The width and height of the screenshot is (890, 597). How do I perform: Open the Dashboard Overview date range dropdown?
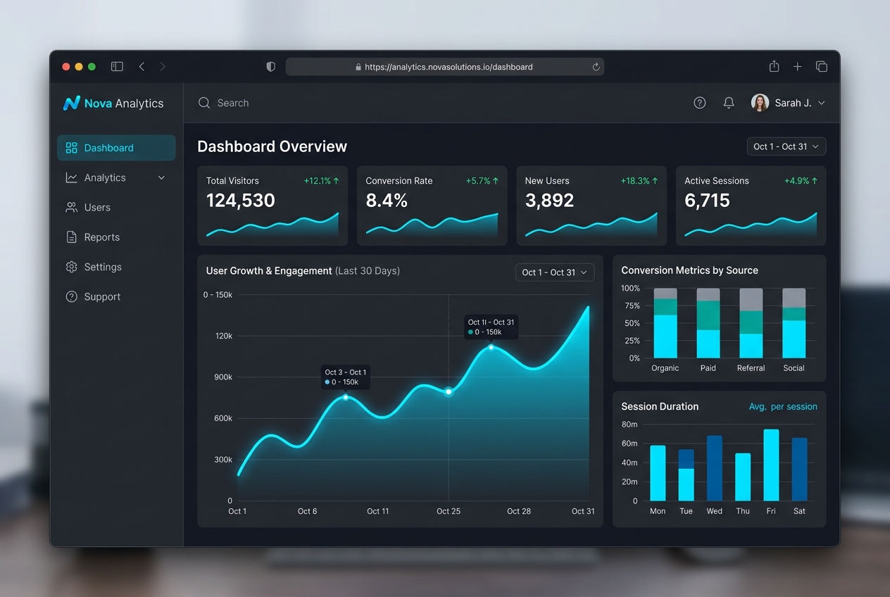tap(786, 146)
